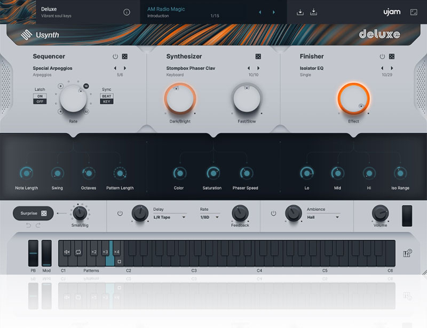Set Sync to KEY

(106, 101)
